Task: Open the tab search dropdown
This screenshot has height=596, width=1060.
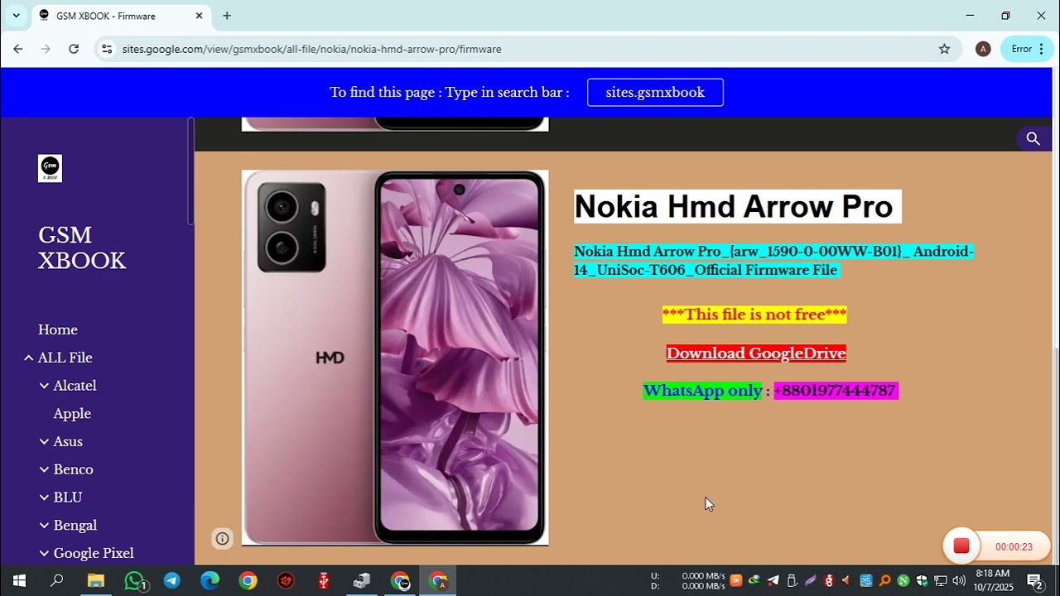Action: (x=16, y=16)
